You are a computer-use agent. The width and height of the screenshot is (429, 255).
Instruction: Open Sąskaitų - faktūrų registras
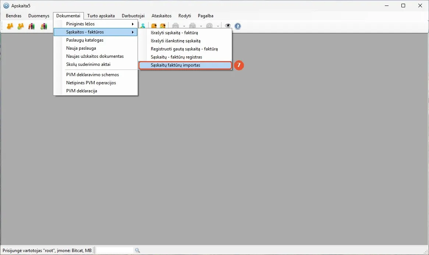185,57
